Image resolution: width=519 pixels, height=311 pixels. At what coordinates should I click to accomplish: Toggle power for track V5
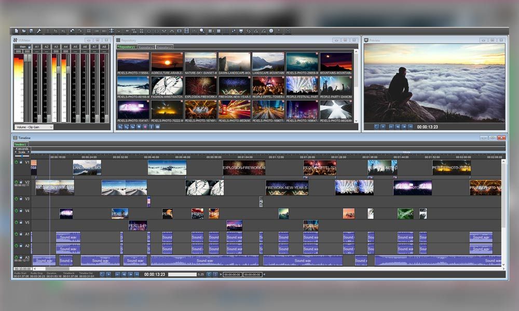16,222
